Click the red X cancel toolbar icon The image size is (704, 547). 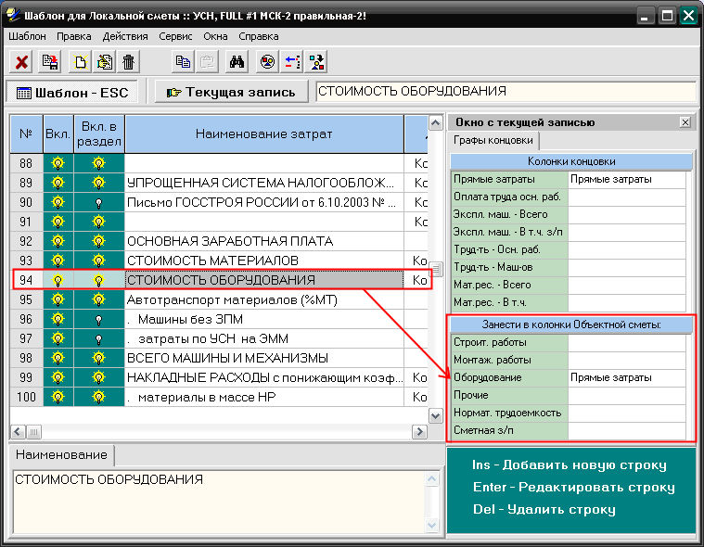tap(22, 62)
